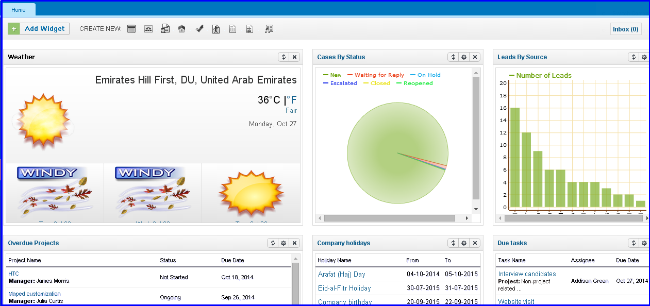This screenshot has width=650, height=306.
Task: Click the Overdue Projects vertical scrollbar
Action: pyautogui.click(x=295, y=284)
